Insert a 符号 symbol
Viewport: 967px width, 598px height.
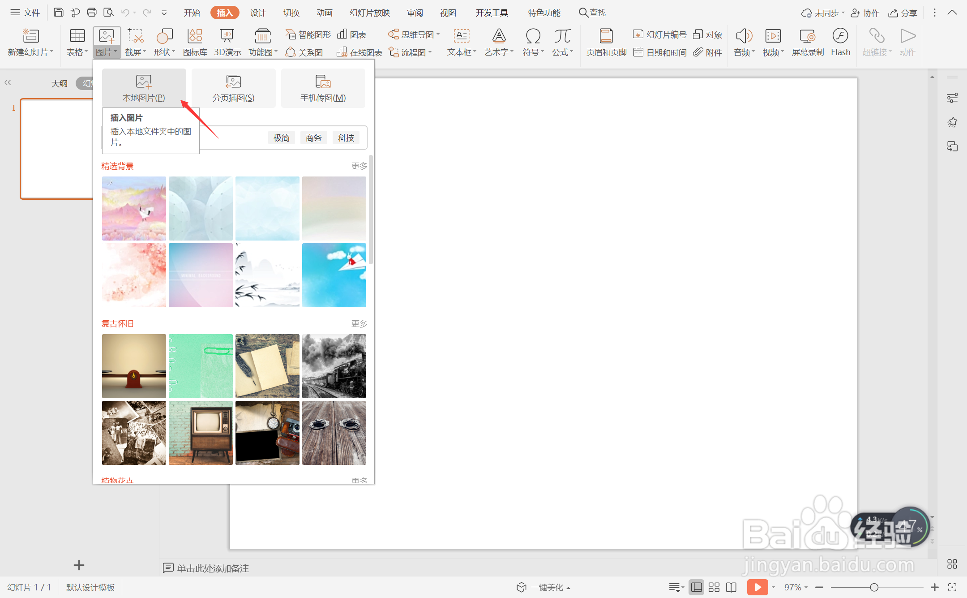[x=533, y=42]
